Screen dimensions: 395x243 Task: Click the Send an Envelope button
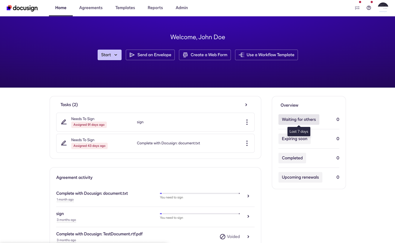(150, 55)
